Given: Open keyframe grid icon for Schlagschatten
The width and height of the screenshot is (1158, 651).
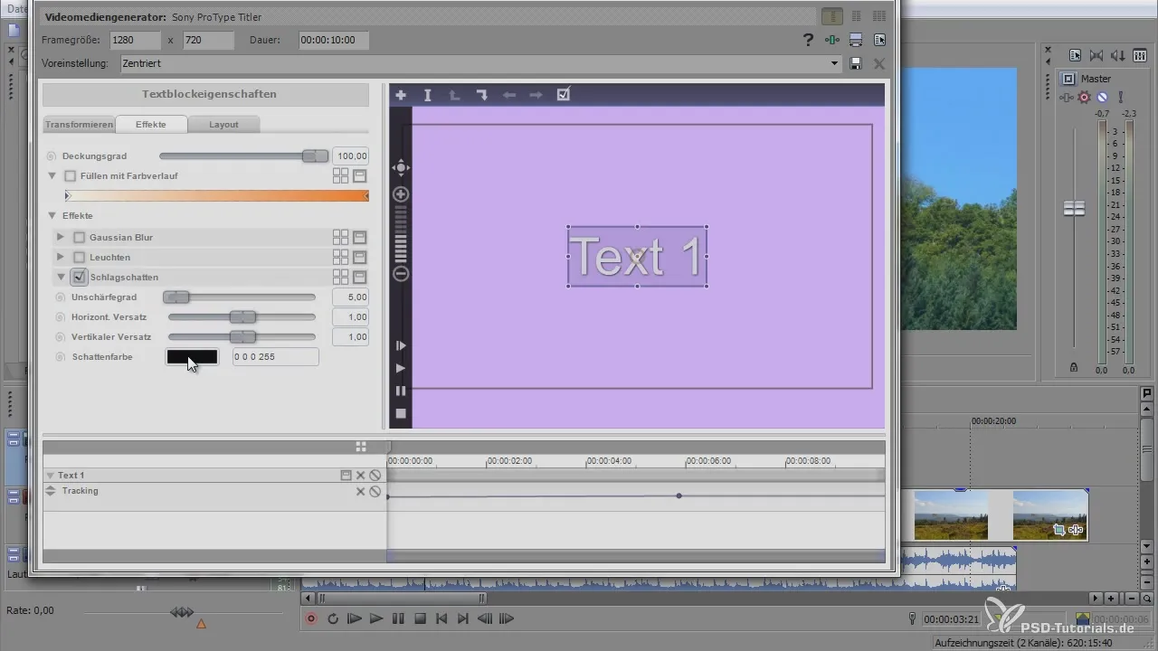Looking at the screenshot, I should tap(340, 278).
